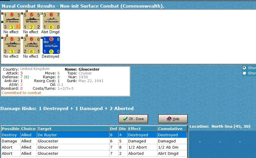Click the 'Committed to combat' status text
This screenshot has height=158, width=256.
point(21,93)
